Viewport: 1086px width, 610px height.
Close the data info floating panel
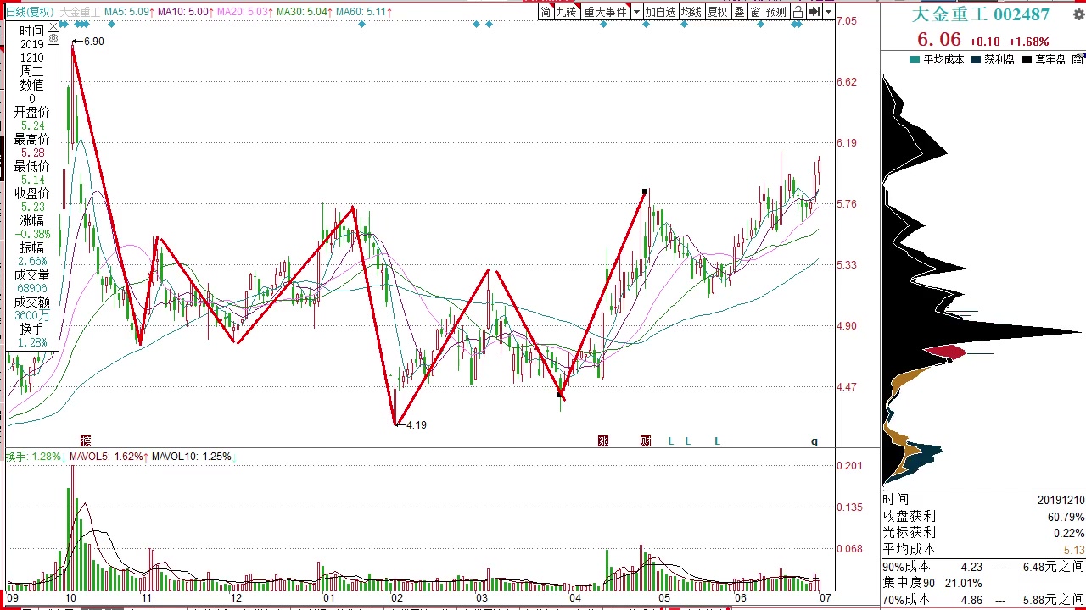(53, 25)
